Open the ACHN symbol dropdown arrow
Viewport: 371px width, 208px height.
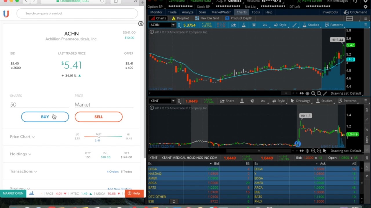(173, 25)
